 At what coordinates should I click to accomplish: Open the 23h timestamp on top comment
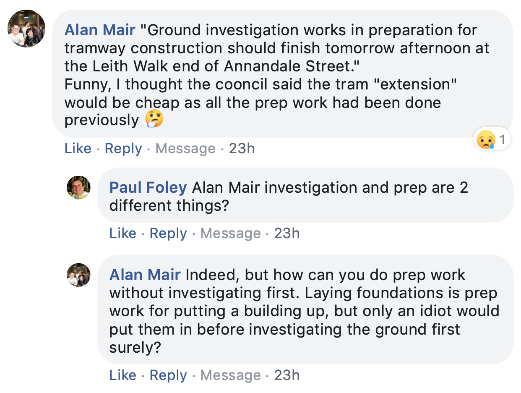(242, 149)
